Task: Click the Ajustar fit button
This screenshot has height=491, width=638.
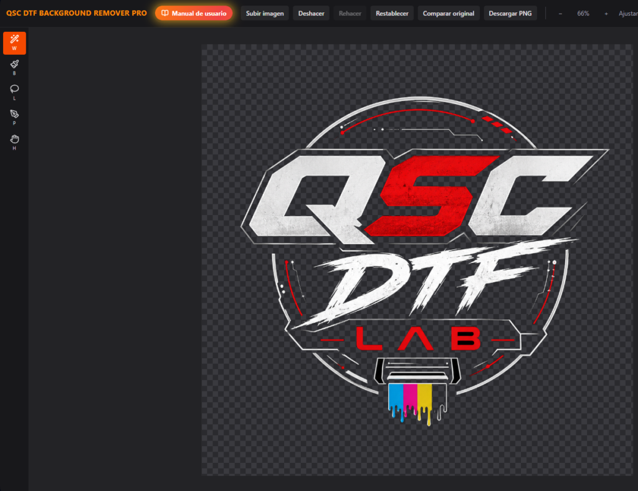Action: (628, 14)
